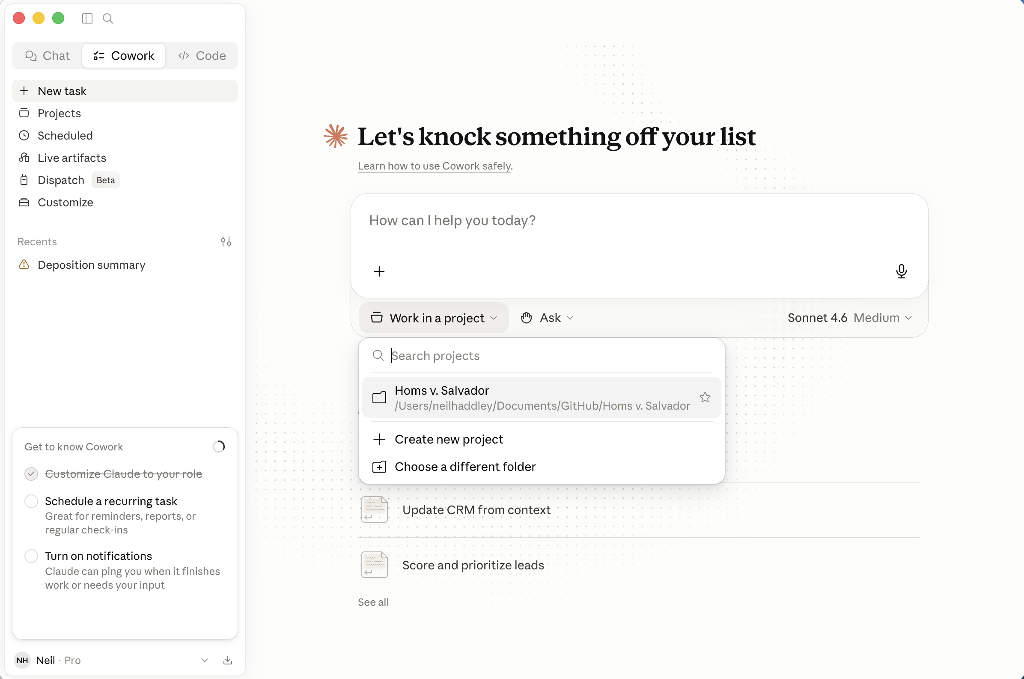Toggle the Work in a project dropdown
This screenshot has height=679, width=1024.
(x=434, y=318)
